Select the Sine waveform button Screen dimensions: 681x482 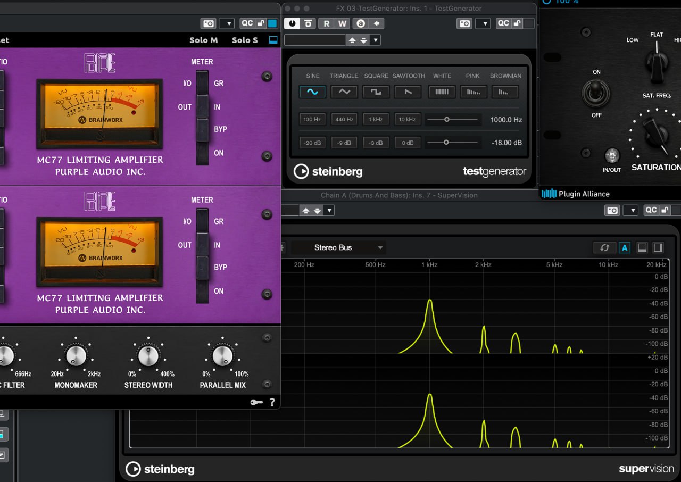(x=312, y=92)
